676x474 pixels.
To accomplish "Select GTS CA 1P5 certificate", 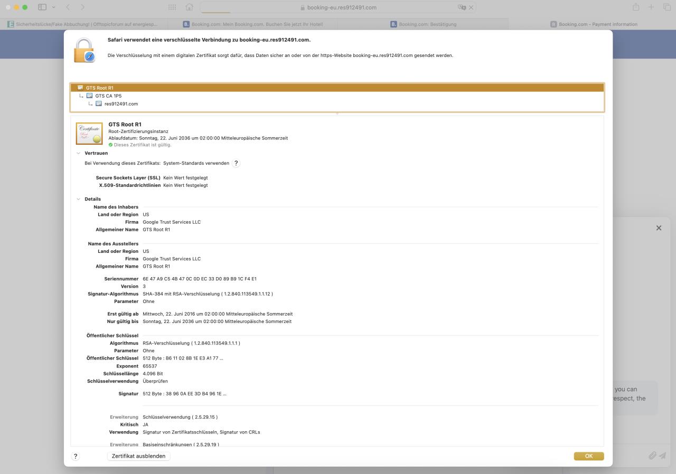I will [x=337, y=96].
